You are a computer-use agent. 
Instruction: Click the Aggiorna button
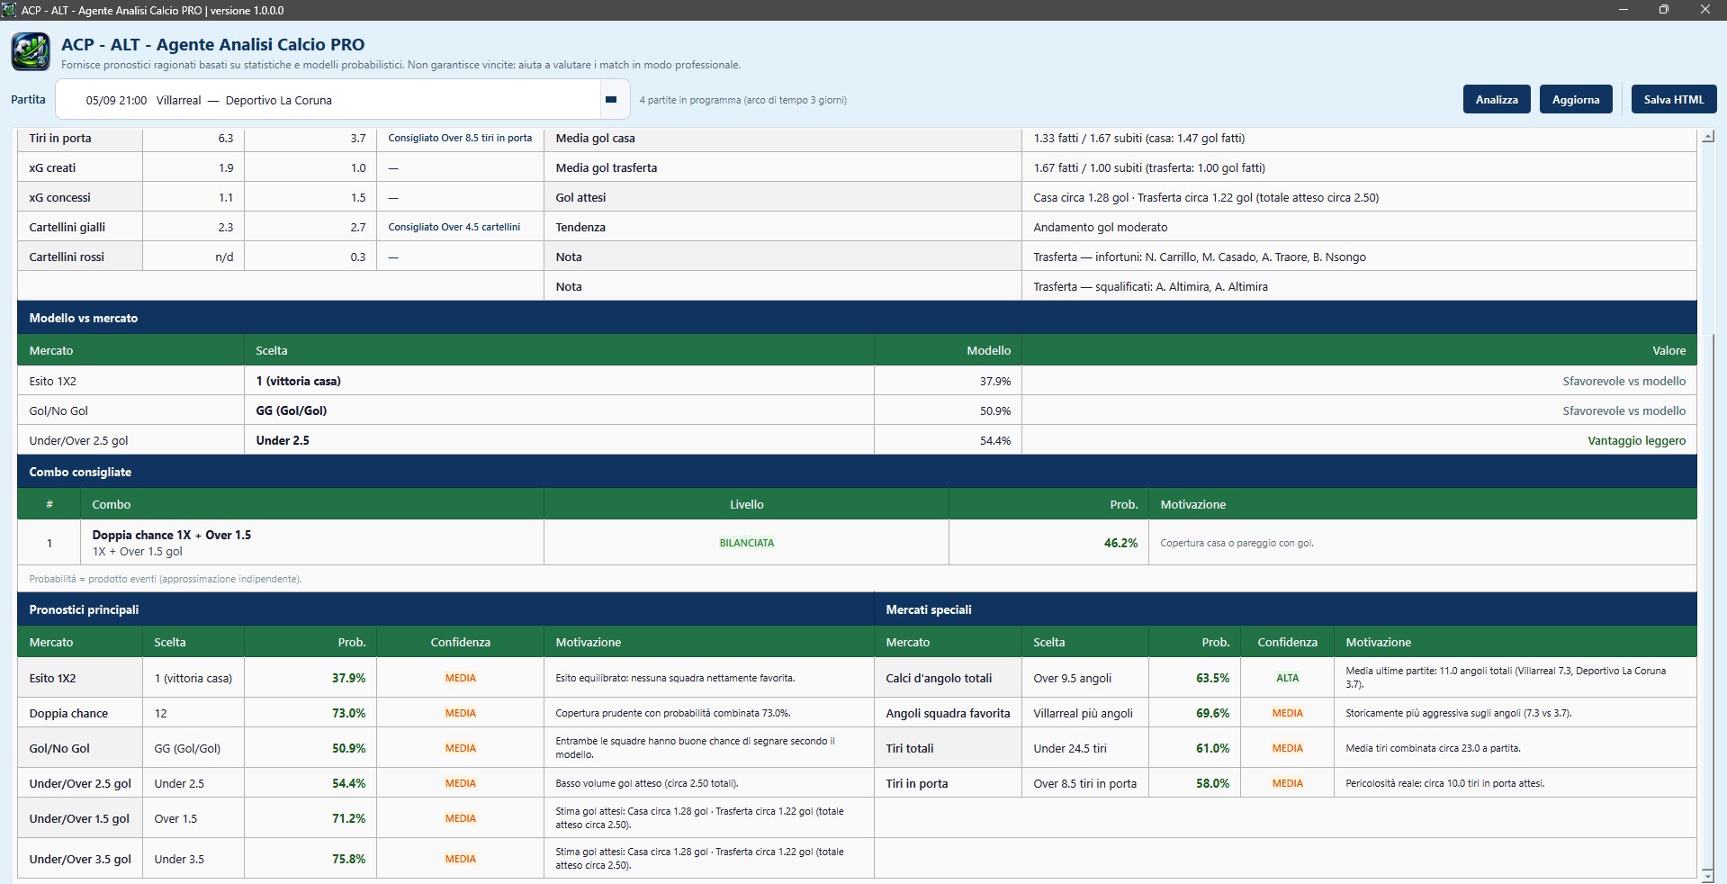point(1576,99)
